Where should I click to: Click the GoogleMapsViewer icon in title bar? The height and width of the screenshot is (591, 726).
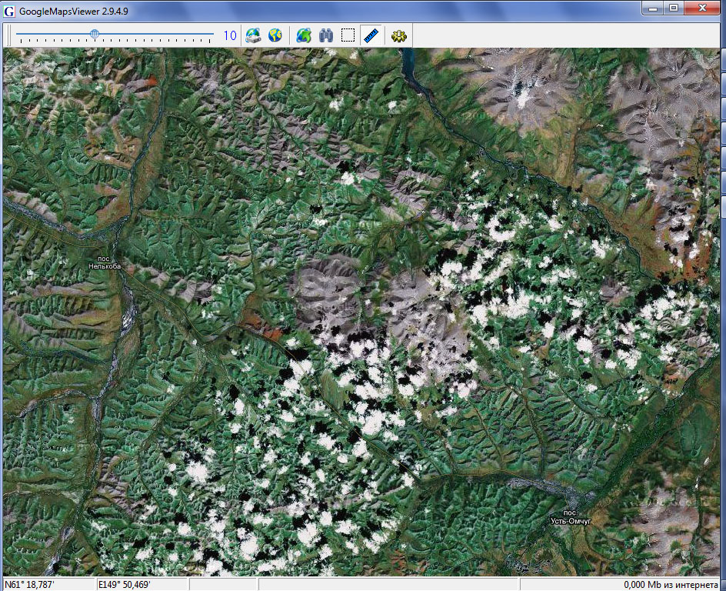click(x=9, y=8)
